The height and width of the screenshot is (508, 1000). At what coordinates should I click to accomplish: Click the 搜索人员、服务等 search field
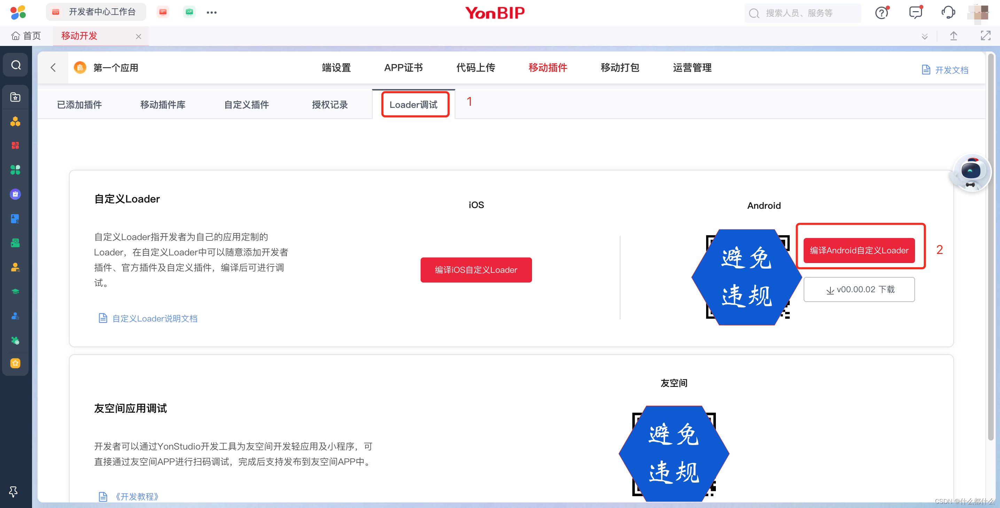pos(804,13)
